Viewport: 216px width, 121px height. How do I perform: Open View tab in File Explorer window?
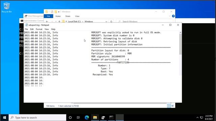click(77, 16)
